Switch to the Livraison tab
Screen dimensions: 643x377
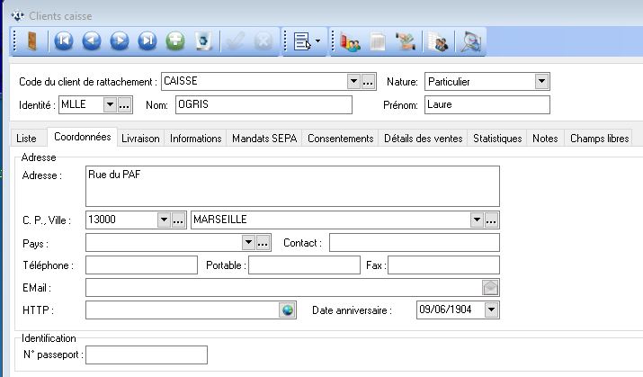(x=140, y=139)
